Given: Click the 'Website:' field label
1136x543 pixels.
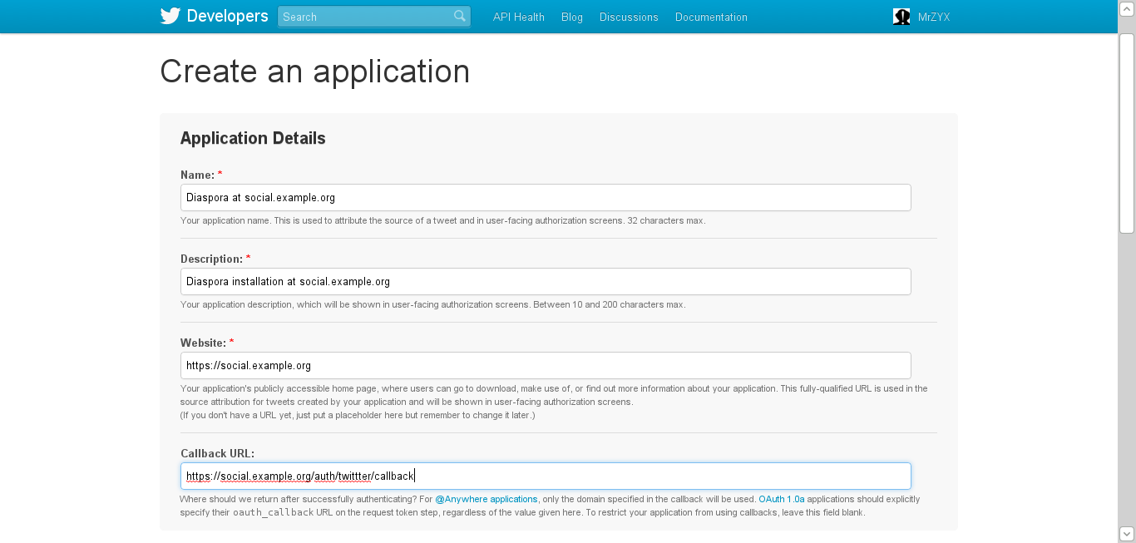Looking at the screenshot, I should point(203,343).
